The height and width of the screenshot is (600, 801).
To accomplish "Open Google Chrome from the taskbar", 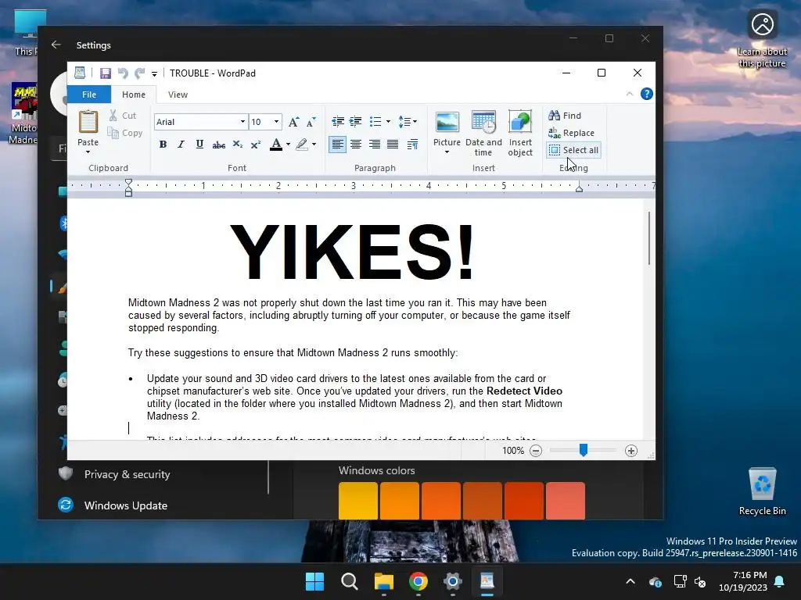I will (x=418, y=581).
